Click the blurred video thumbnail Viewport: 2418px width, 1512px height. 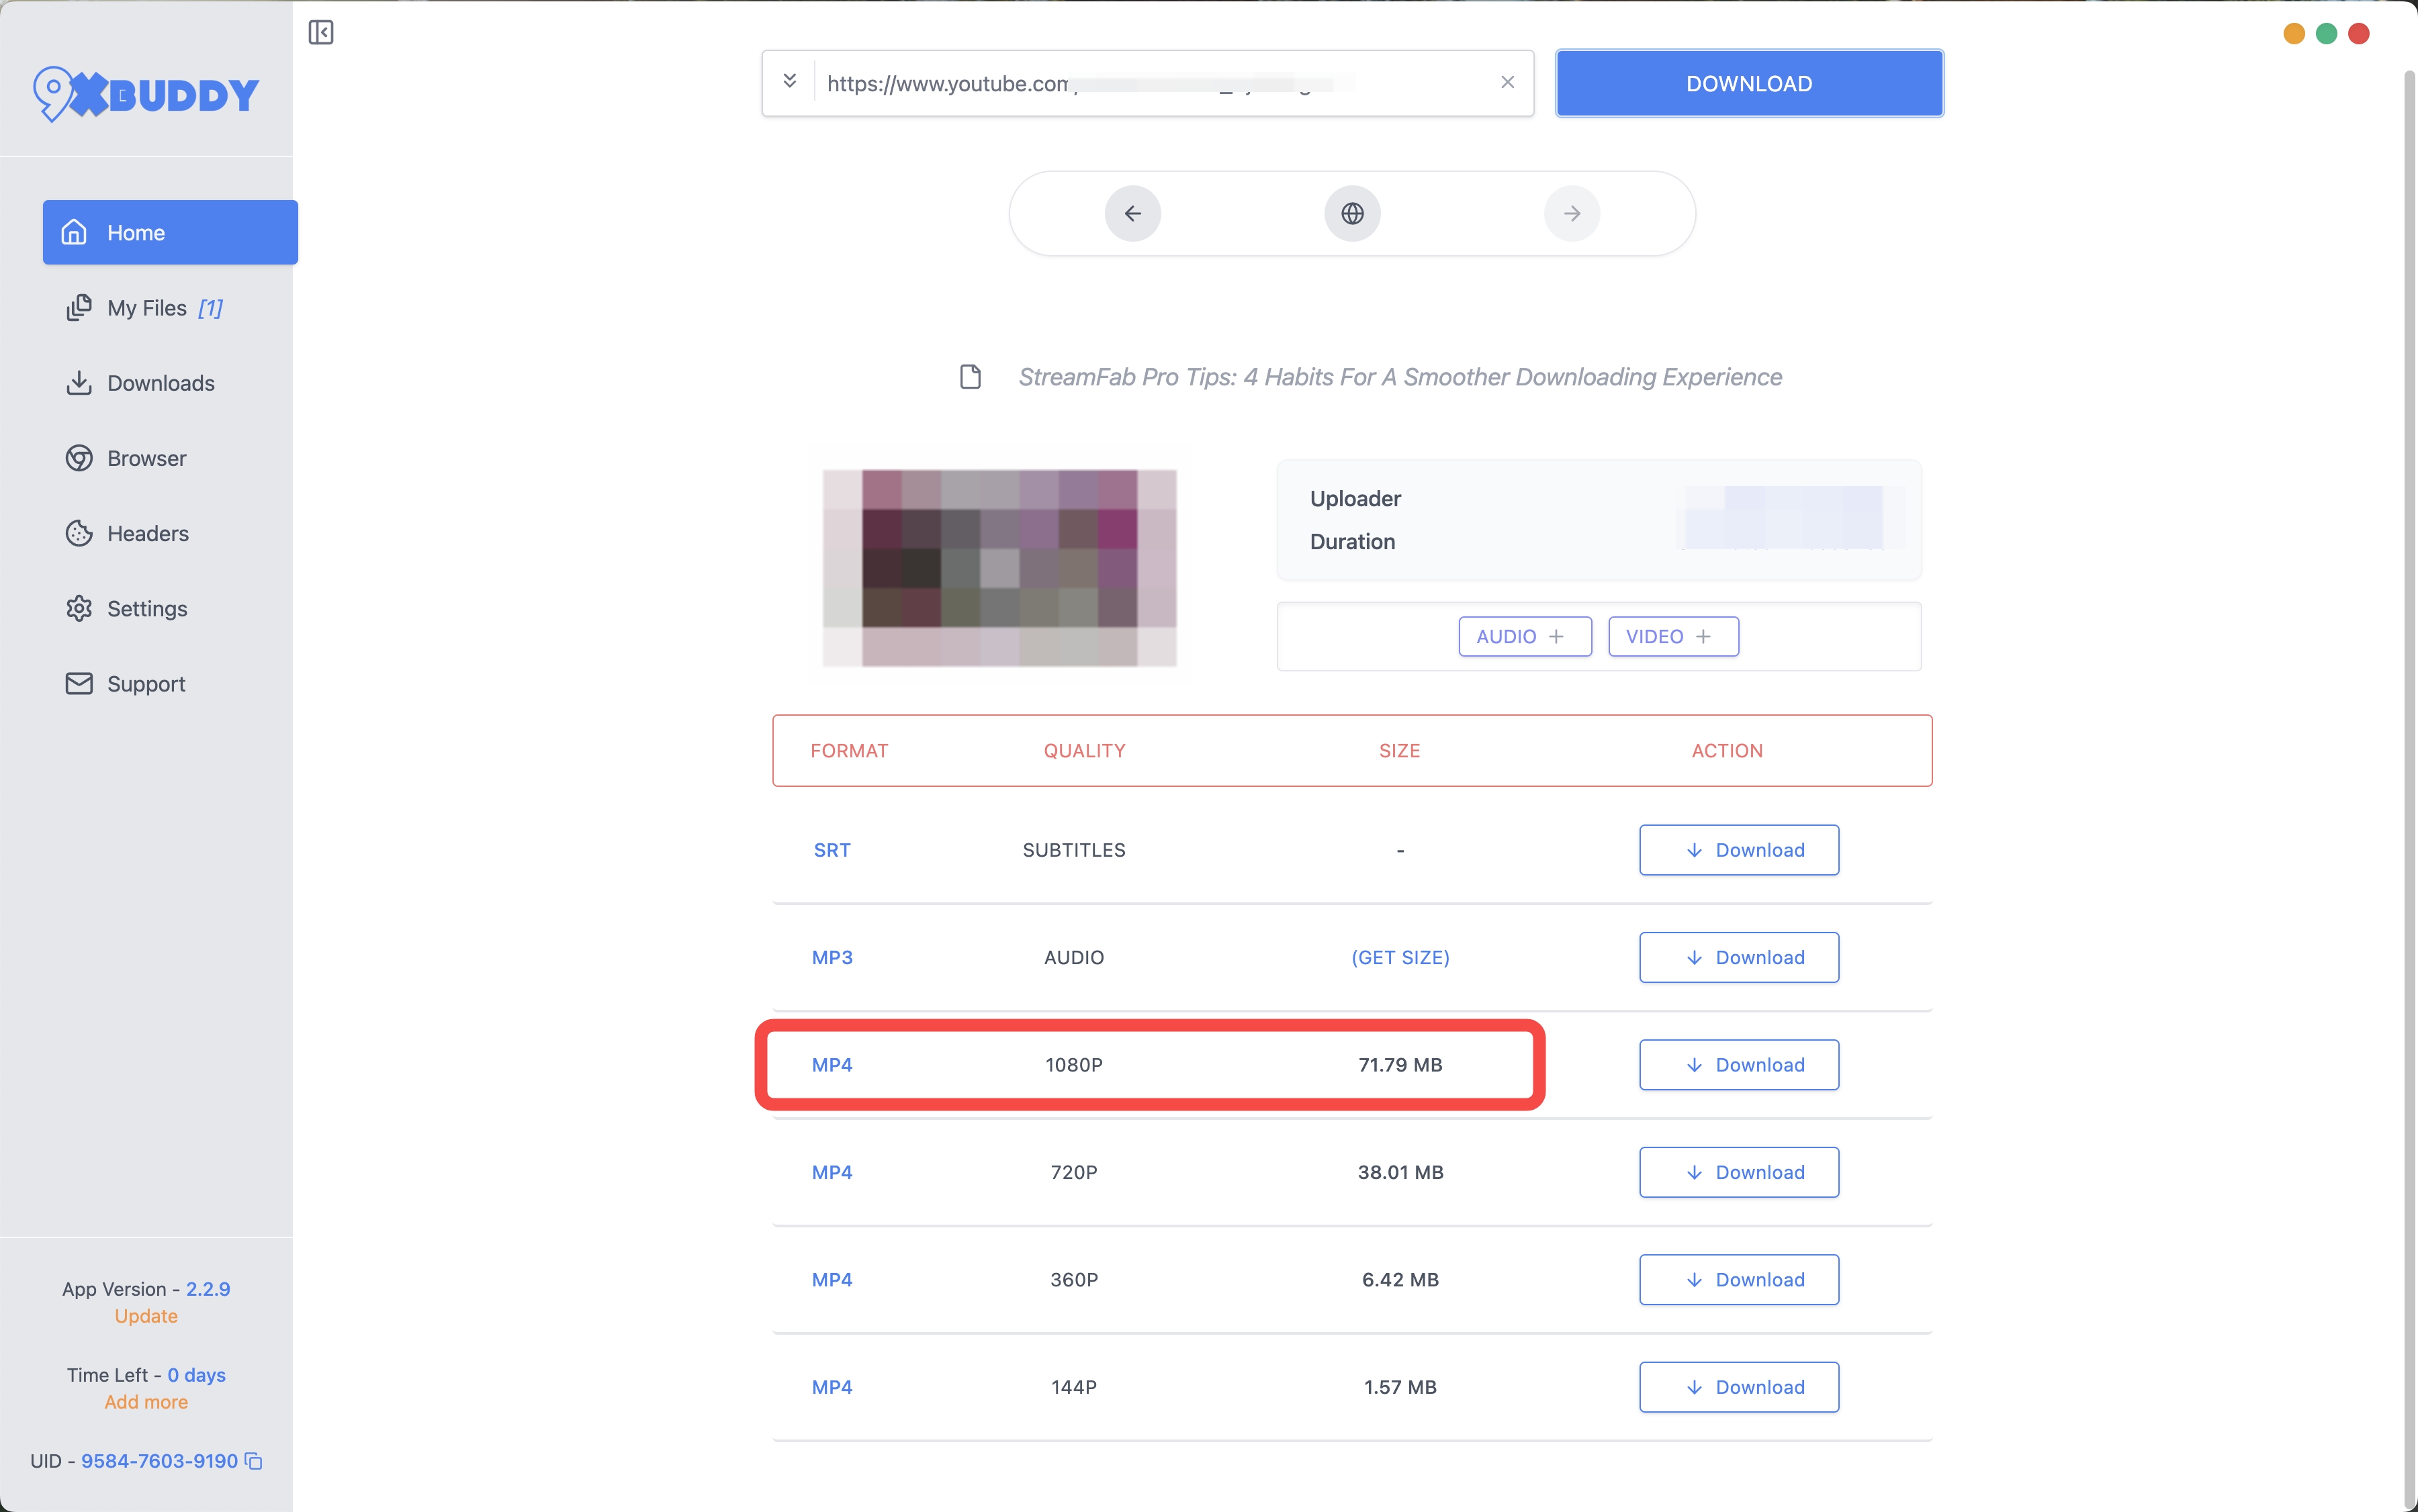coord(999,567)
